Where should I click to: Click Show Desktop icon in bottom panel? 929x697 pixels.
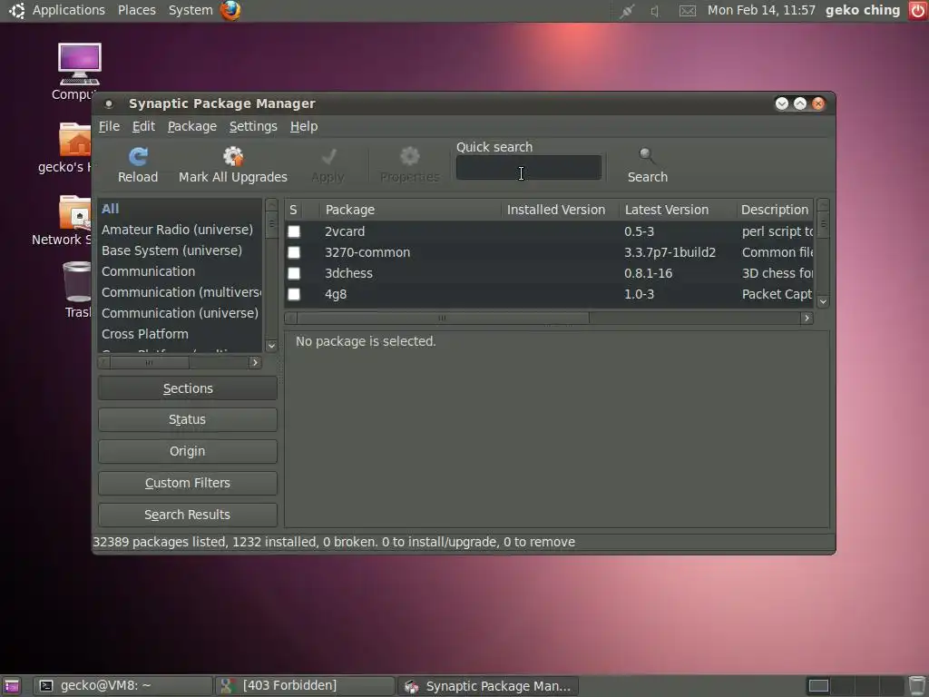(x=11, y=686)
